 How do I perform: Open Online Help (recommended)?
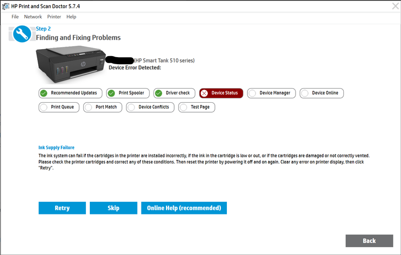coord(184,208)
